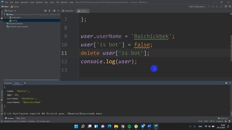This screenshot has width=232, height=130.
Task: Click the Project panel horizontal scrollbar
Action: coord(31,80)
